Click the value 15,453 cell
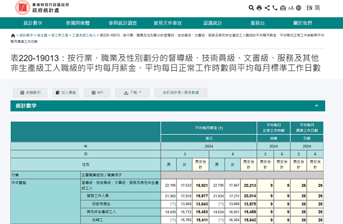This screenshot has height=224, width=343. (x=201, y=212)
